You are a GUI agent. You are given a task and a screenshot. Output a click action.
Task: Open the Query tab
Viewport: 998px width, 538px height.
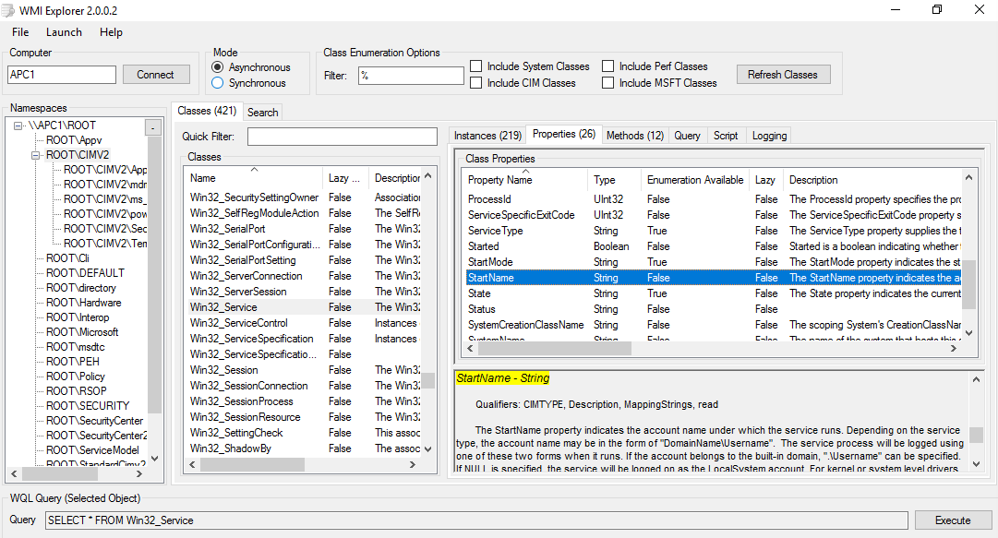[688, 136]
